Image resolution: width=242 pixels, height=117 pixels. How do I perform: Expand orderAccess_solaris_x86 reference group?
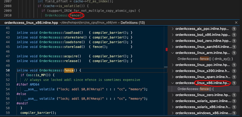(x=173, y=107)
